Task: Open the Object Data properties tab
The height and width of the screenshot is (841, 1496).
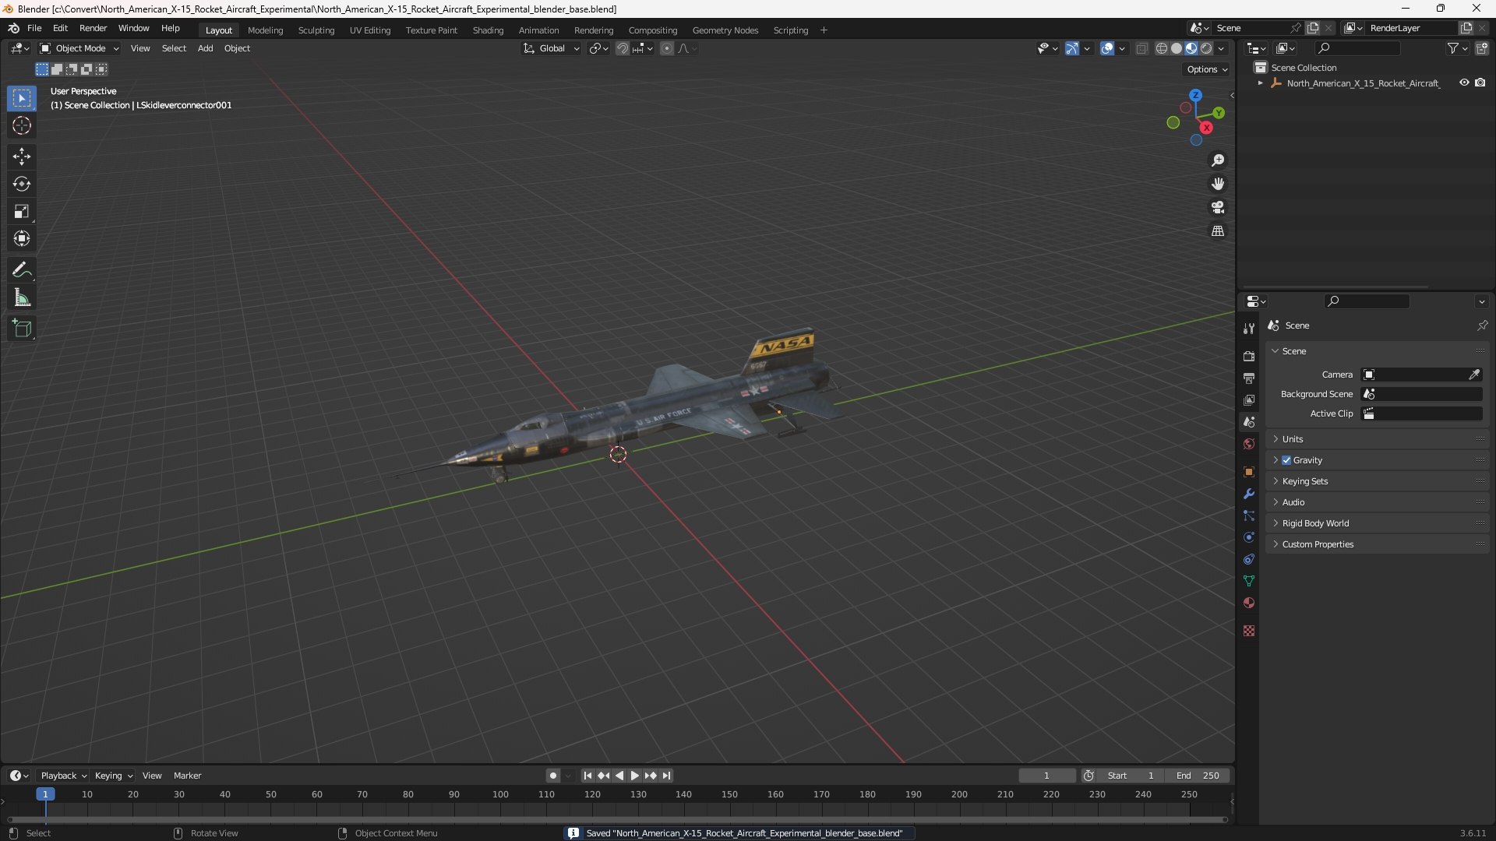Action: coord(1249,581)
